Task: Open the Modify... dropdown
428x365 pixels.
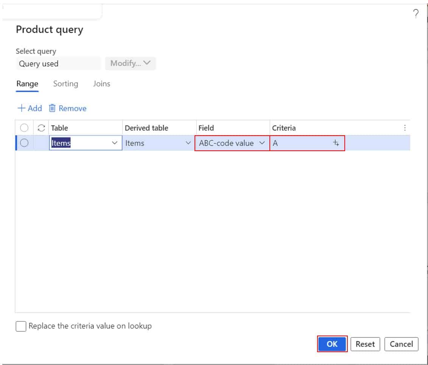Action: [130, 63]
